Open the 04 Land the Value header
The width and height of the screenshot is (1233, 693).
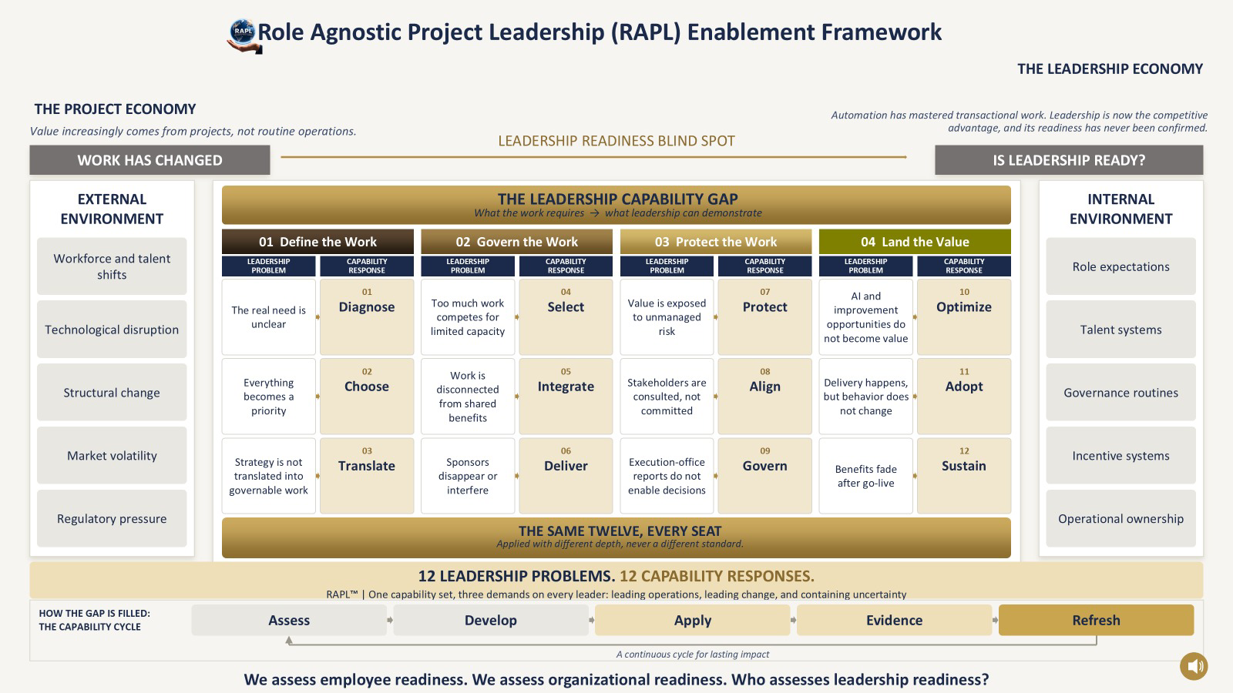click(x=915, y=242)
